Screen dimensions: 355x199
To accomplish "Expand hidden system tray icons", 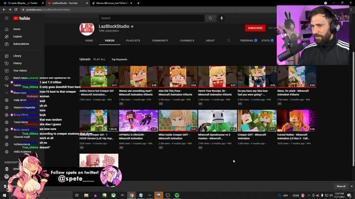I will [309, 195].
